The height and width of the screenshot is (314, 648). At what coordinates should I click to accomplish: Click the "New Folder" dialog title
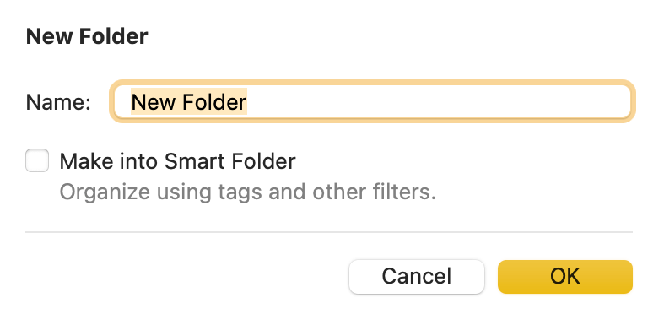pyautogui.click(x=87, y=36)
